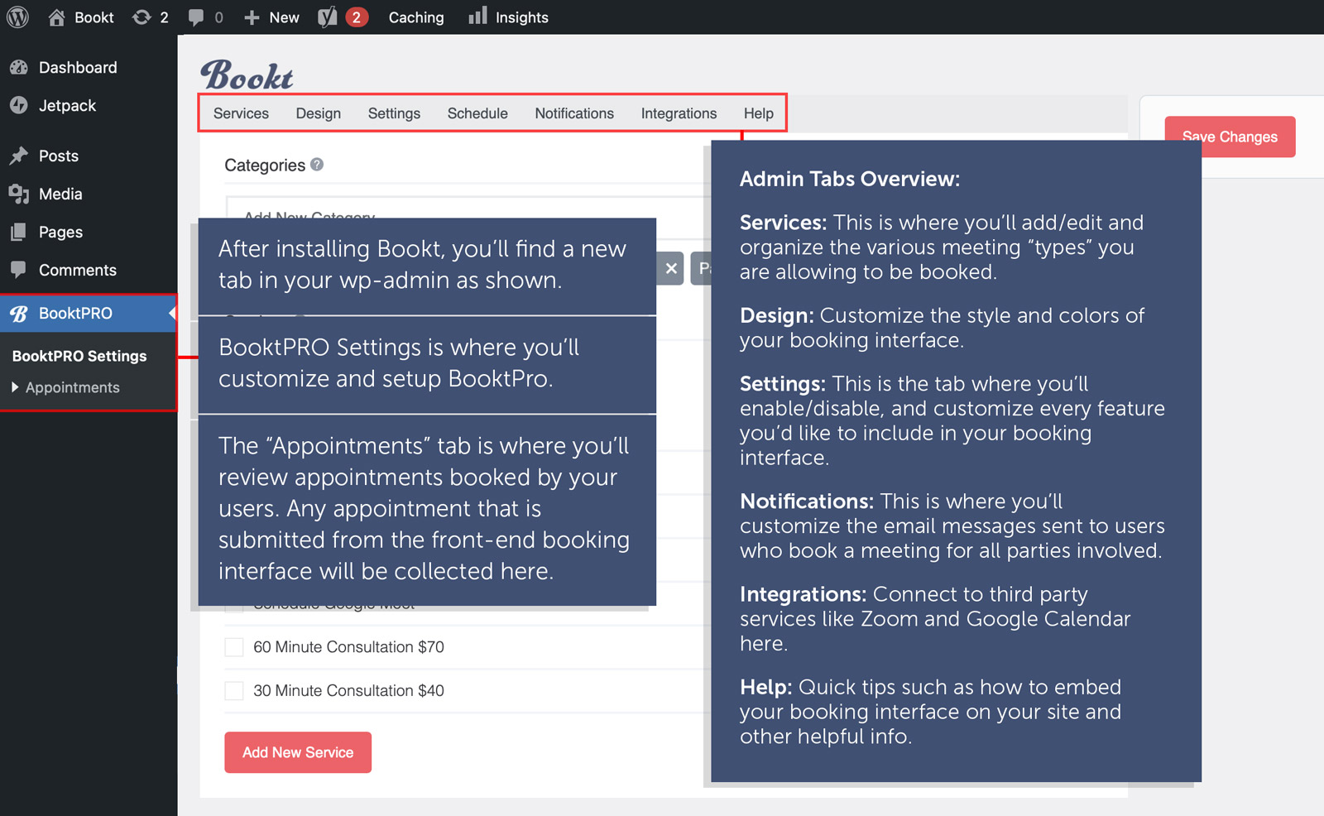Click the Comments bubble icon in sidebar
1324x816 pixels.
coord(19,269)
